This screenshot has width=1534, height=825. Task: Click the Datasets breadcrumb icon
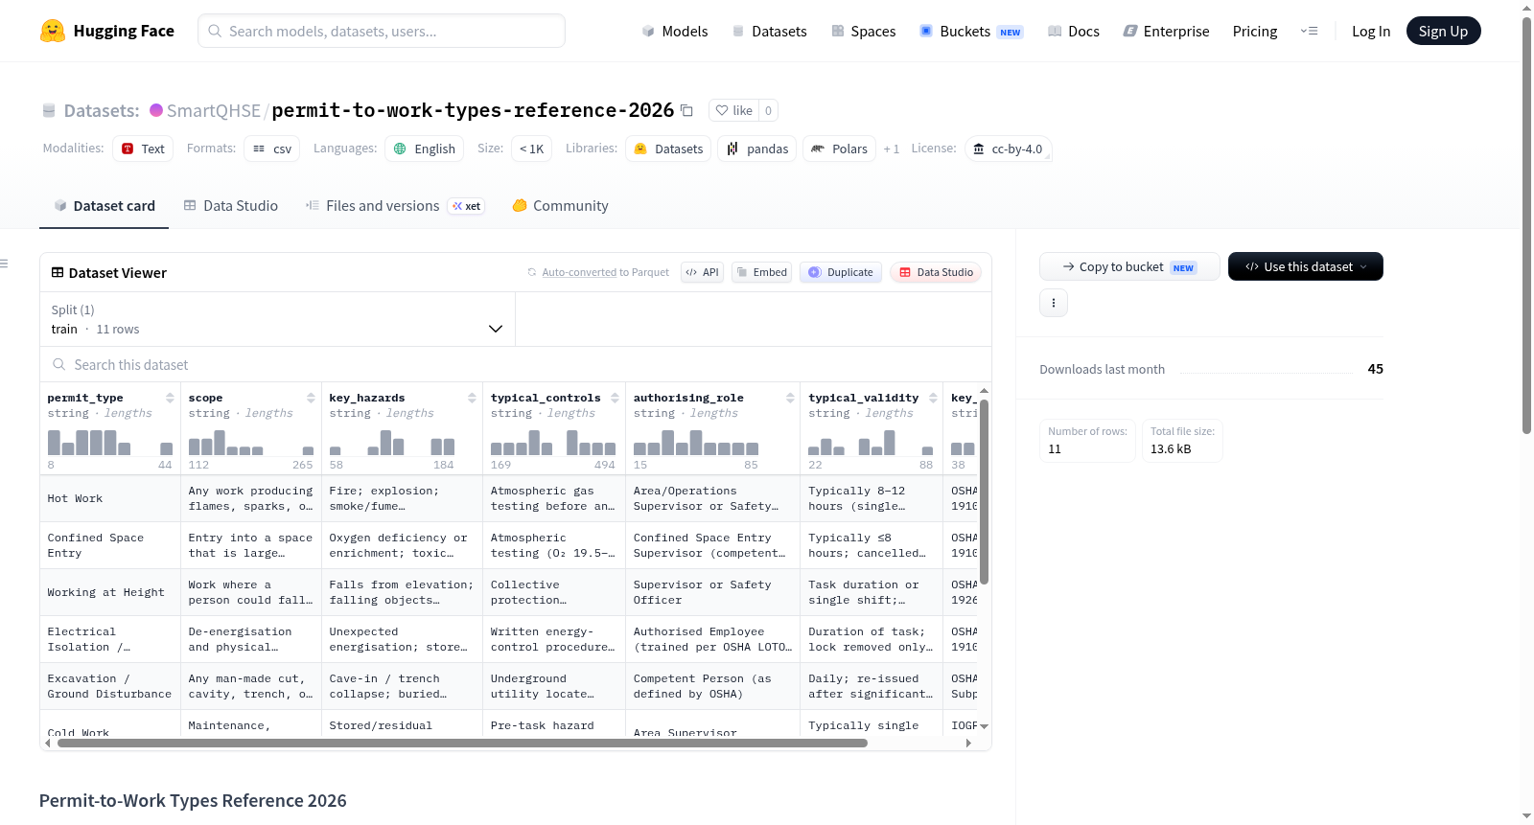coord(49,110)
